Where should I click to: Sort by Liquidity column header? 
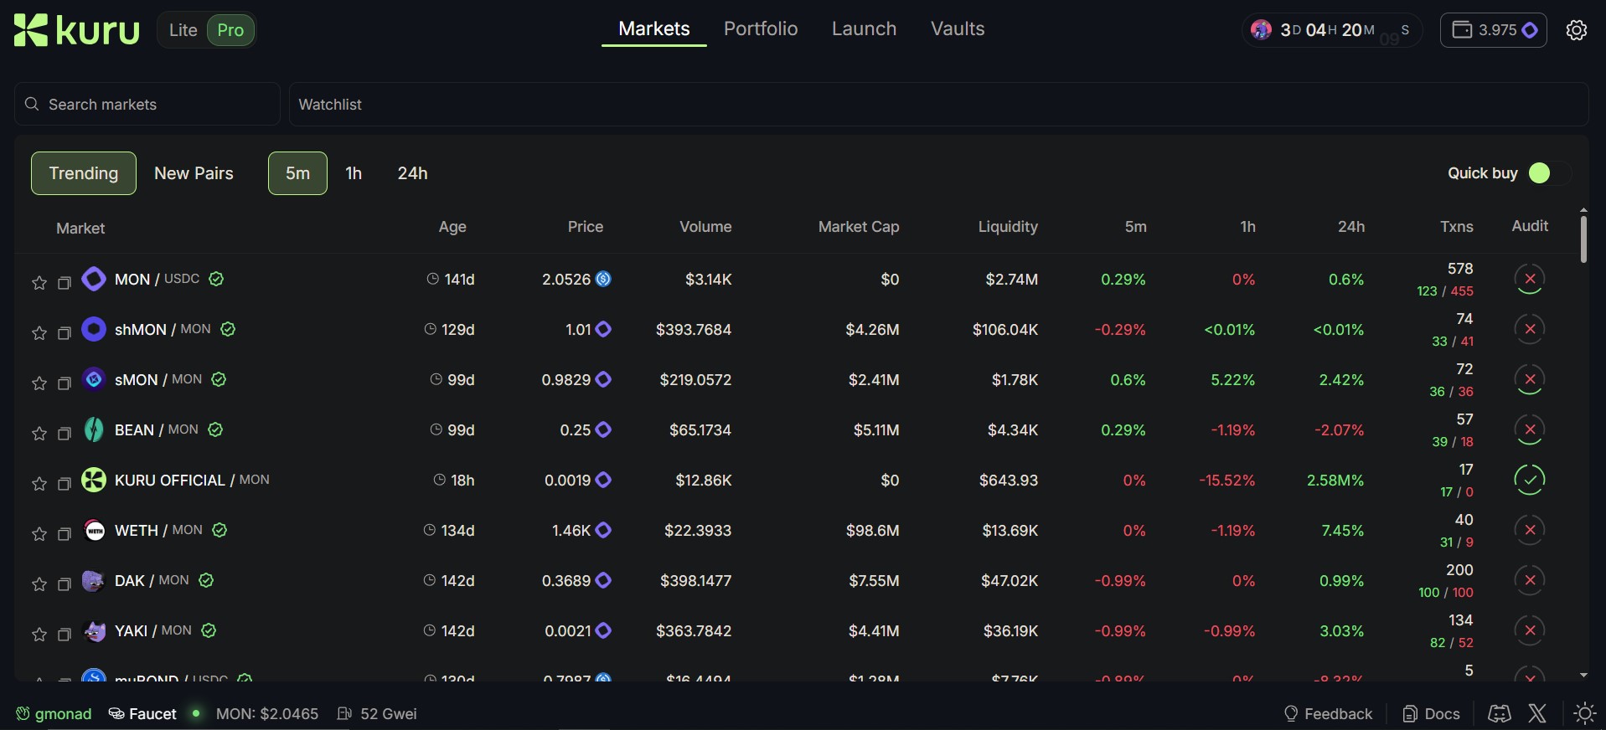click(1008, 227)
